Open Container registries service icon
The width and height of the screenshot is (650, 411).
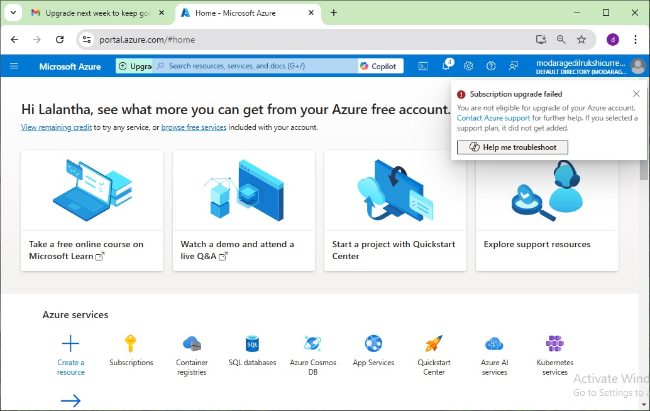coord(192,343)
